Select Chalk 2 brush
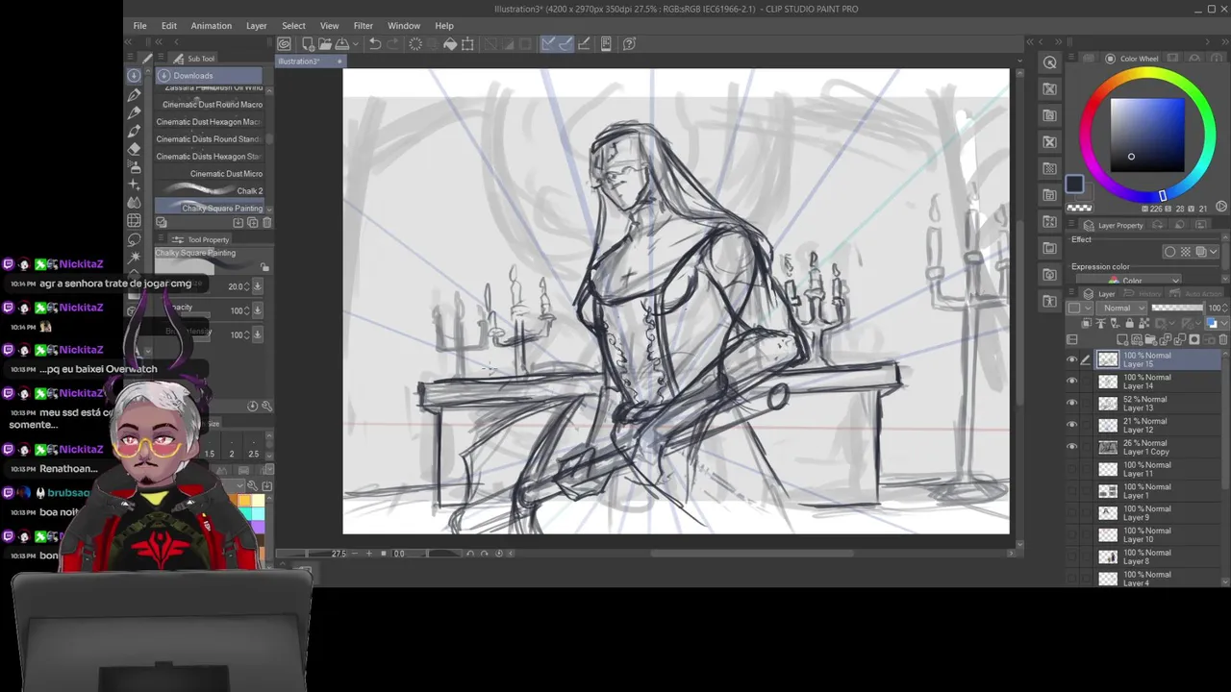This screenshot has height=692, width=1231. (x=210, y=190)
